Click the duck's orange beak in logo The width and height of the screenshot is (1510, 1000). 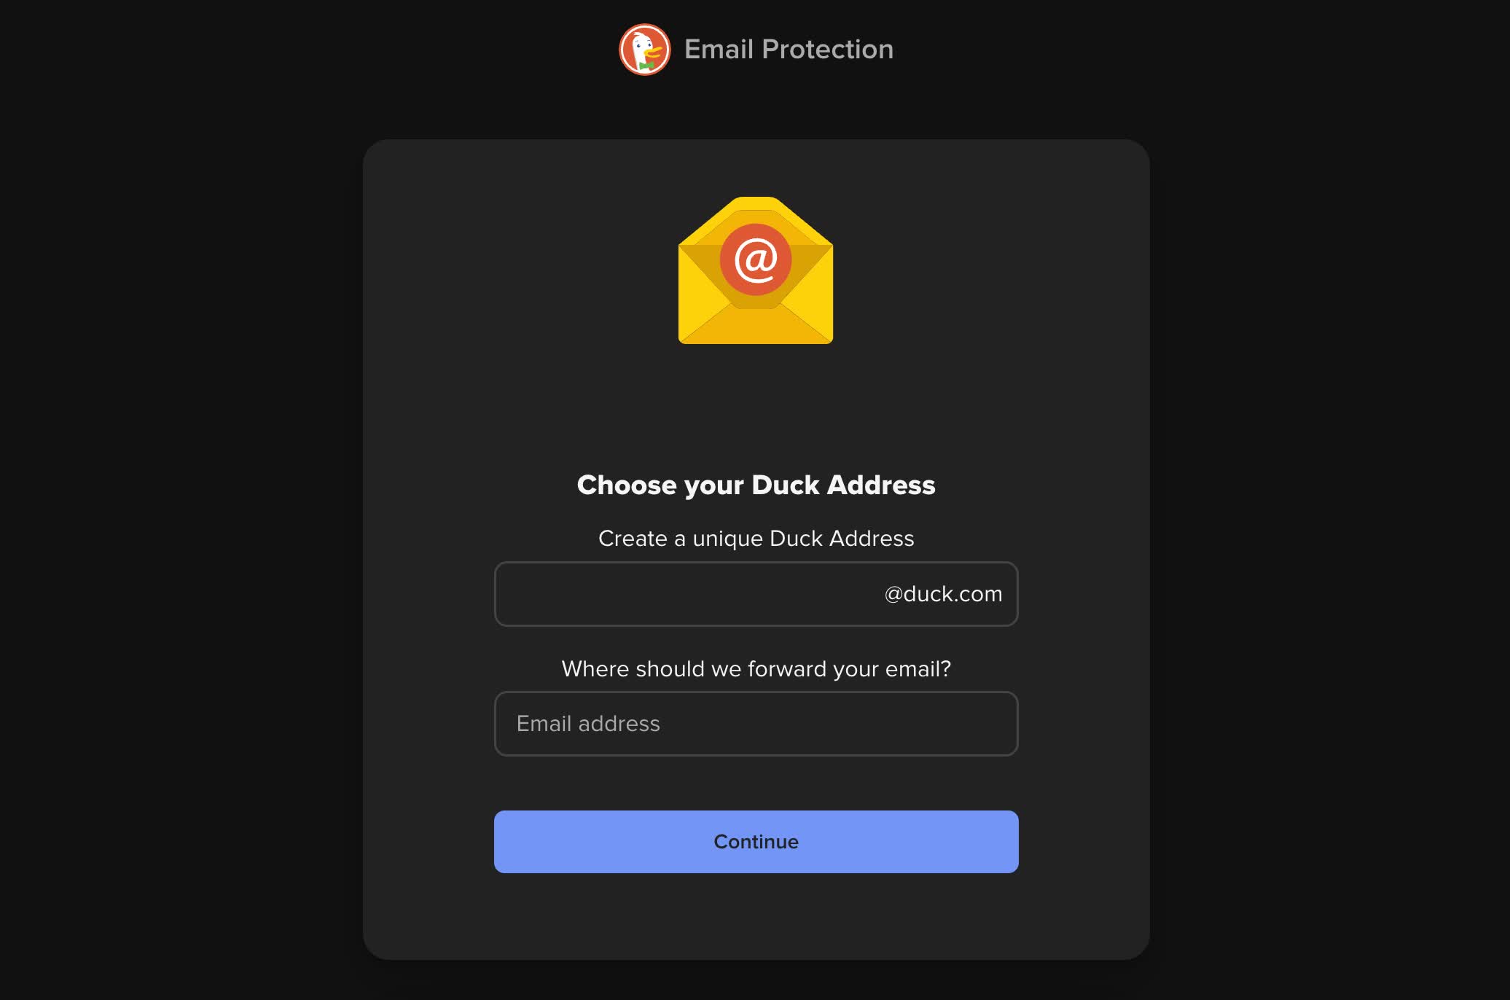(653, 52)
